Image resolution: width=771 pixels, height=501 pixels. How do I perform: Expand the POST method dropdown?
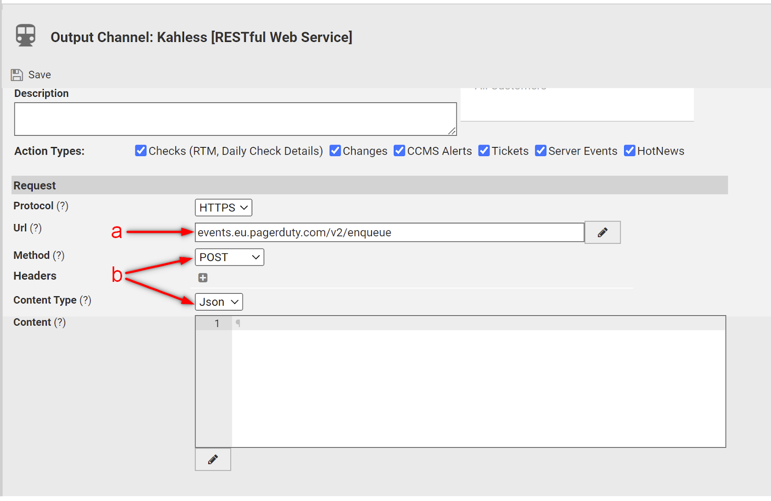229,257
